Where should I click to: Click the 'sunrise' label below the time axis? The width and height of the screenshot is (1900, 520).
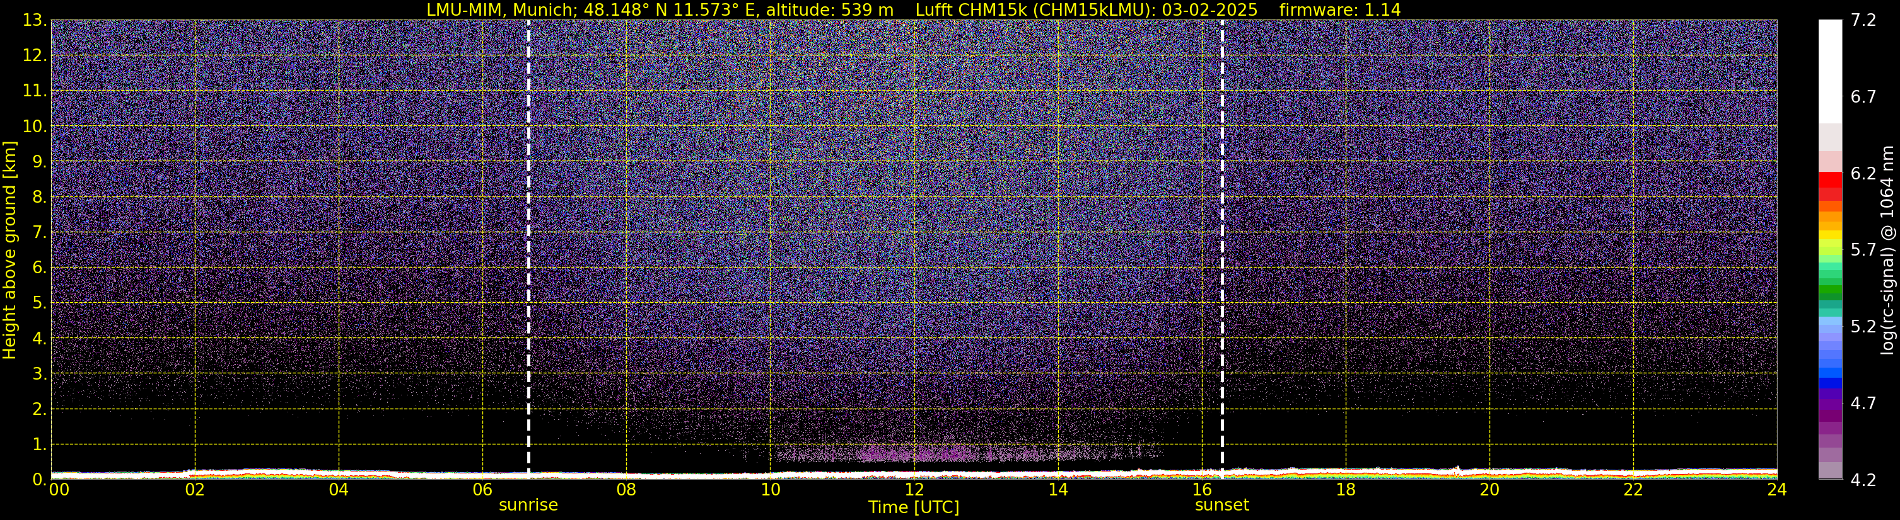click(528, 506)
